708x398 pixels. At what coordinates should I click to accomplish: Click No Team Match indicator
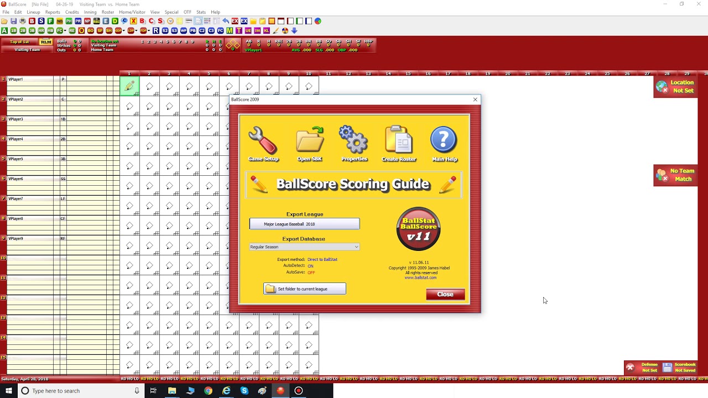[675, 175]
